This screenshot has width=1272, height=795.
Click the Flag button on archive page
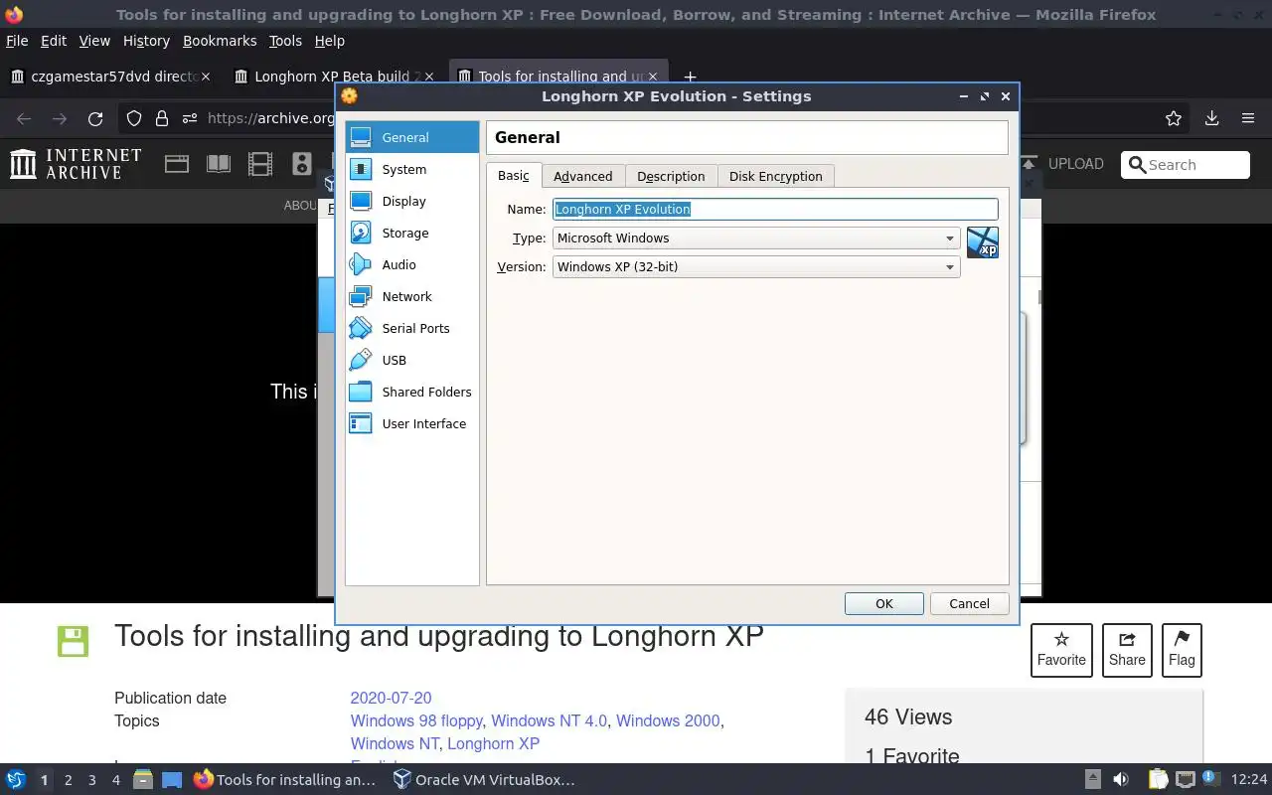[x=1182, y=650]
